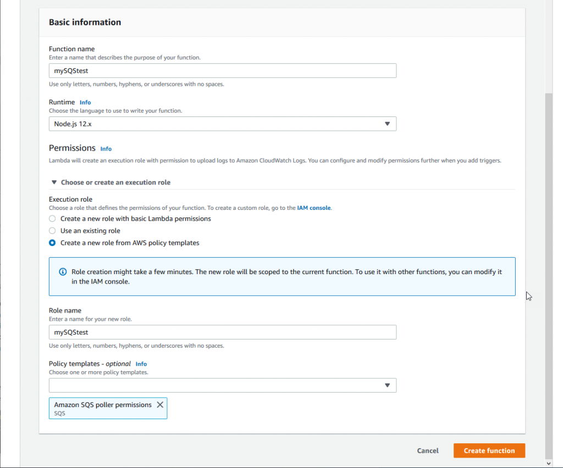Open Info for Policy templates
The height and width of the screenshot is (468, 563).
pyautogui.click(x=141, y=364)
